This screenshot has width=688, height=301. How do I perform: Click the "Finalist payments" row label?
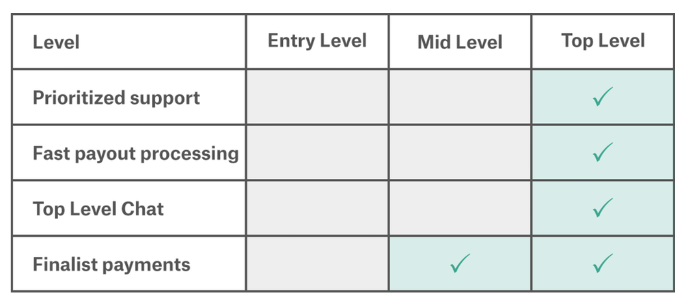(x=111, y=264)
